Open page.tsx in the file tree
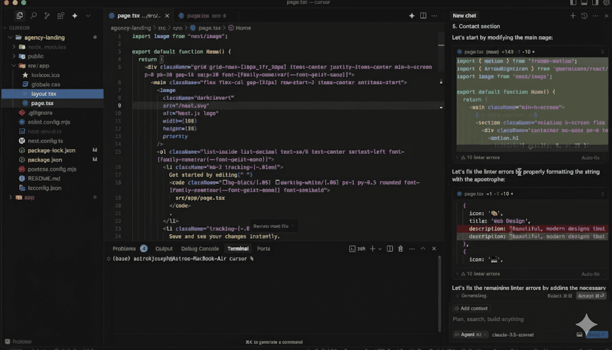612x350 pixels. click(x=42, y=103)
